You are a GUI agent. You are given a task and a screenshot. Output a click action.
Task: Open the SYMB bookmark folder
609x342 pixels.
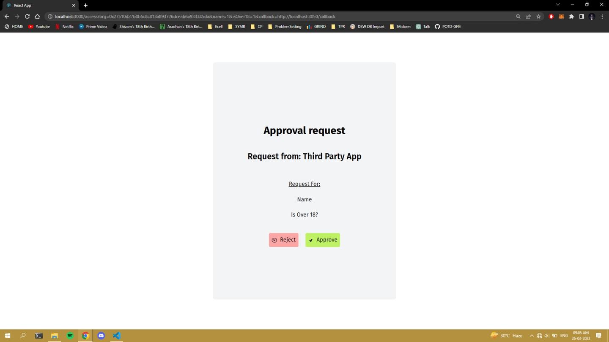point(236,26)
